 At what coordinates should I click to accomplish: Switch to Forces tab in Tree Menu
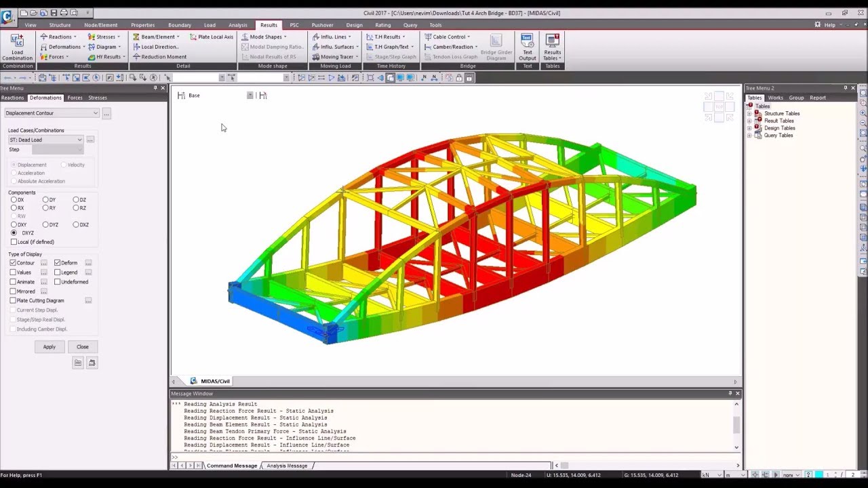75,98
